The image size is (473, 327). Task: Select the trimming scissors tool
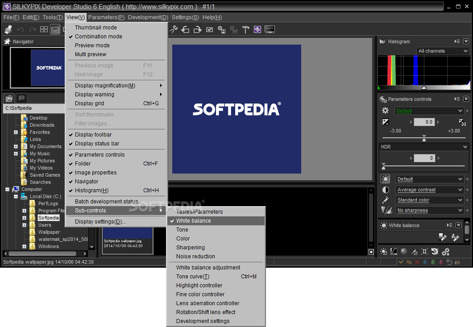click(x=174, y=29)
